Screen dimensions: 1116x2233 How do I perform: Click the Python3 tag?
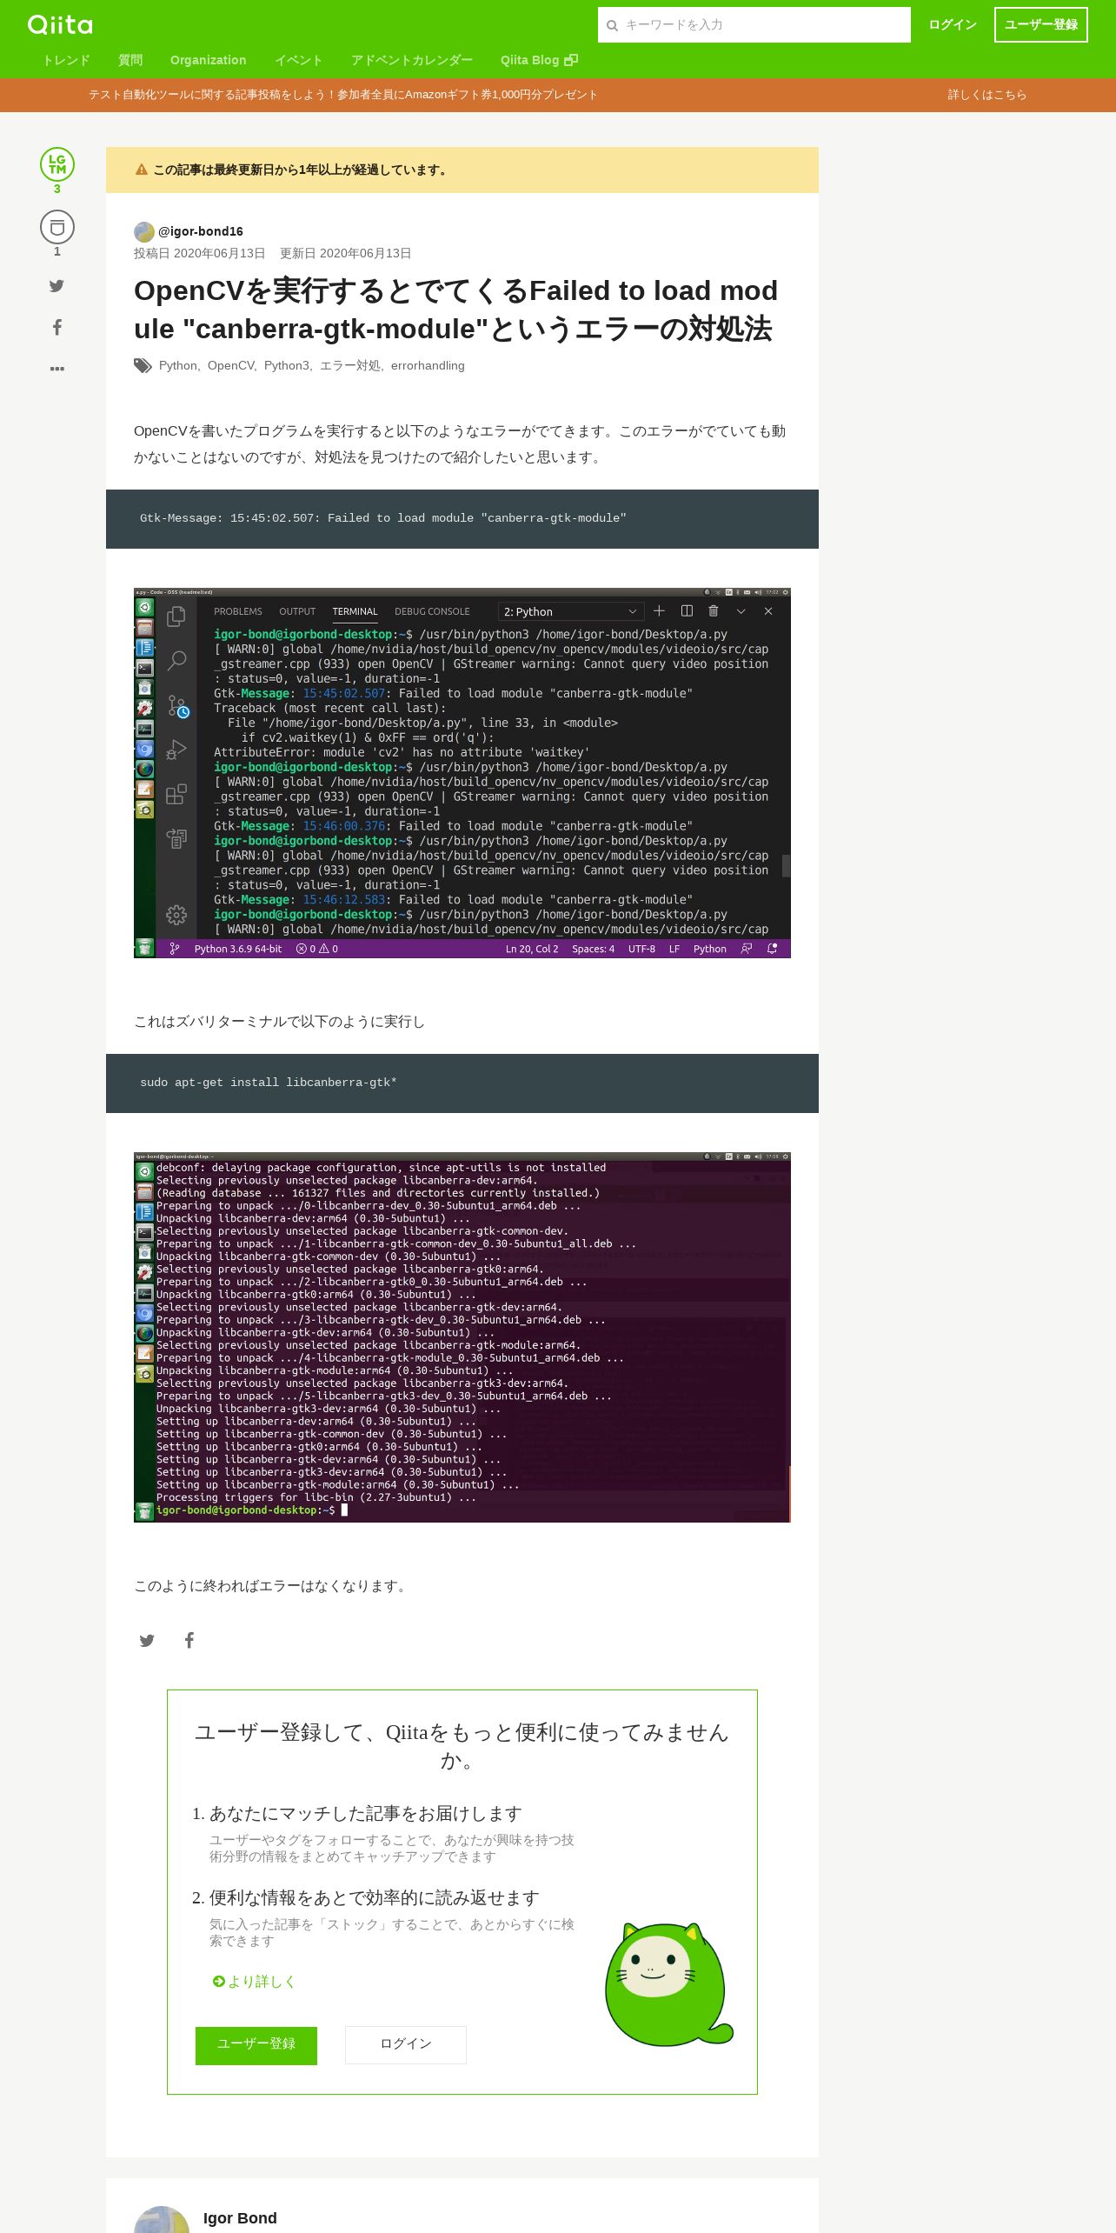pyautogui.click(x=287, y=366)
